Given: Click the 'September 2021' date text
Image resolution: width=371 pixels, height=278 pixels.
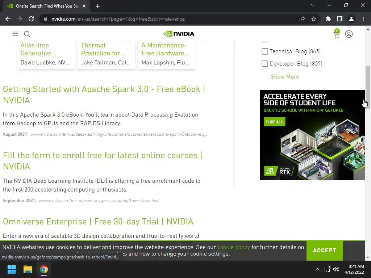Looking at the screenshot, I should click(x=19, y=201).
